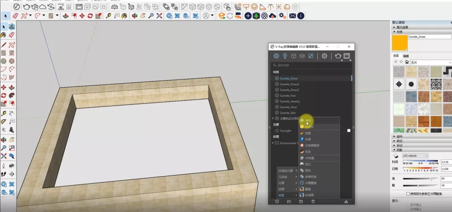The height and width of the screenshot is (212, 452).
Task: Open the V-Ray lights bulb tab
Action: [285, 56]
